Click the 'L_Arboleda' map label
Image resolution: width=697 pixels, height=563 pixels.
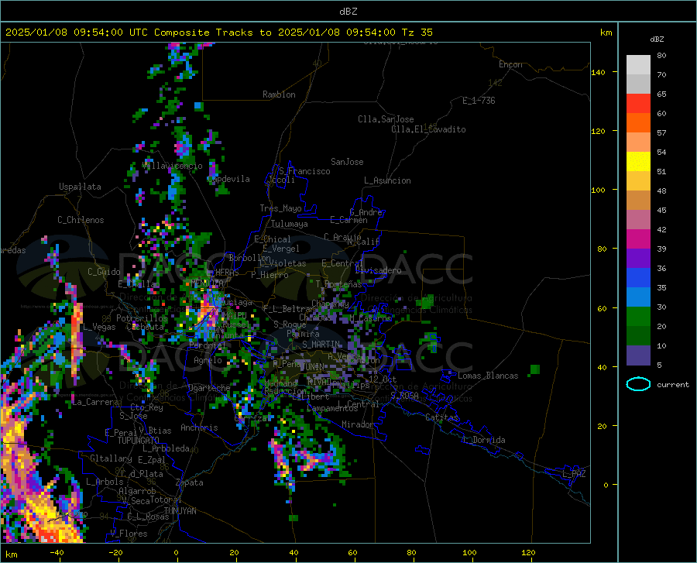click(x=166, y=448)
